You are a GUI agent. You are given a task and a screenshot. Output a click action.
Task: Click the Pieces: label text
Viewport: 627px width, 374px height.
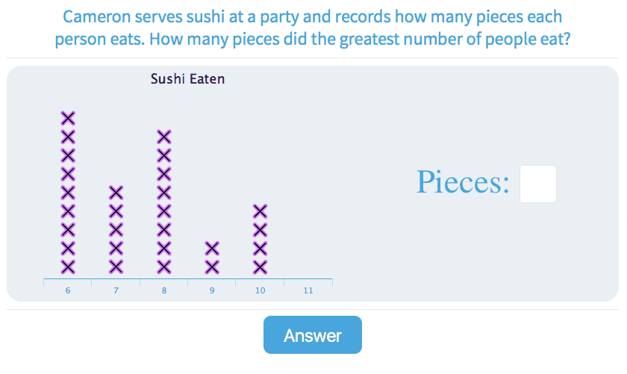coord(463,183)
